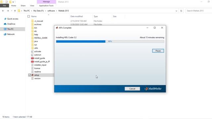The image size is (212, 119).
Task: Sort files by Name column
Action: click(34, 16)
